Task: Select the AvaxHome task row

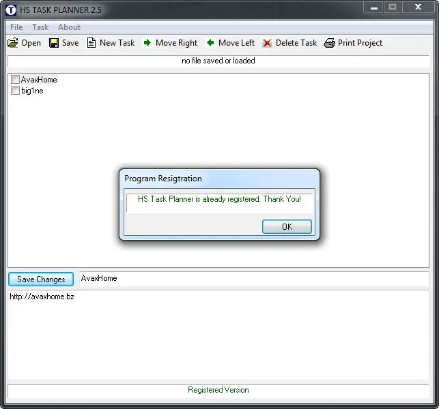Action: (x=39, y=80)
